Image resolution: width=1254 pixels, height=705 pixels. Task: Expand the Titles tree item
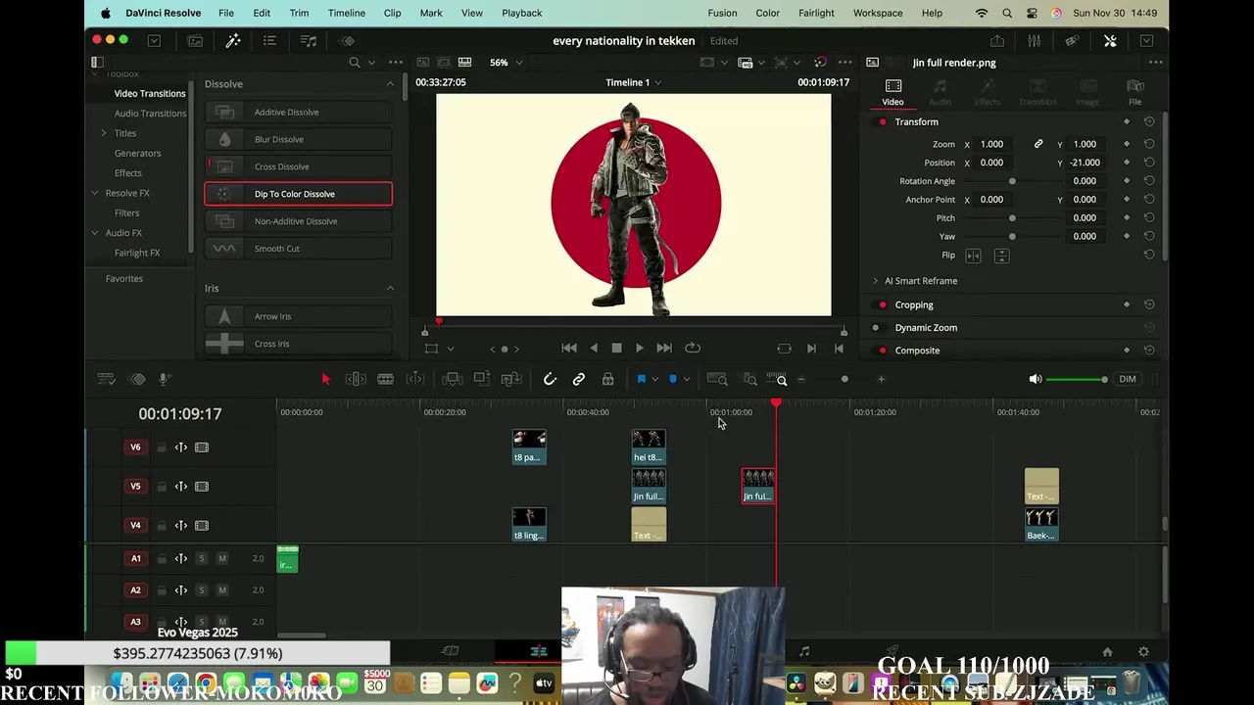click(104, 133)
